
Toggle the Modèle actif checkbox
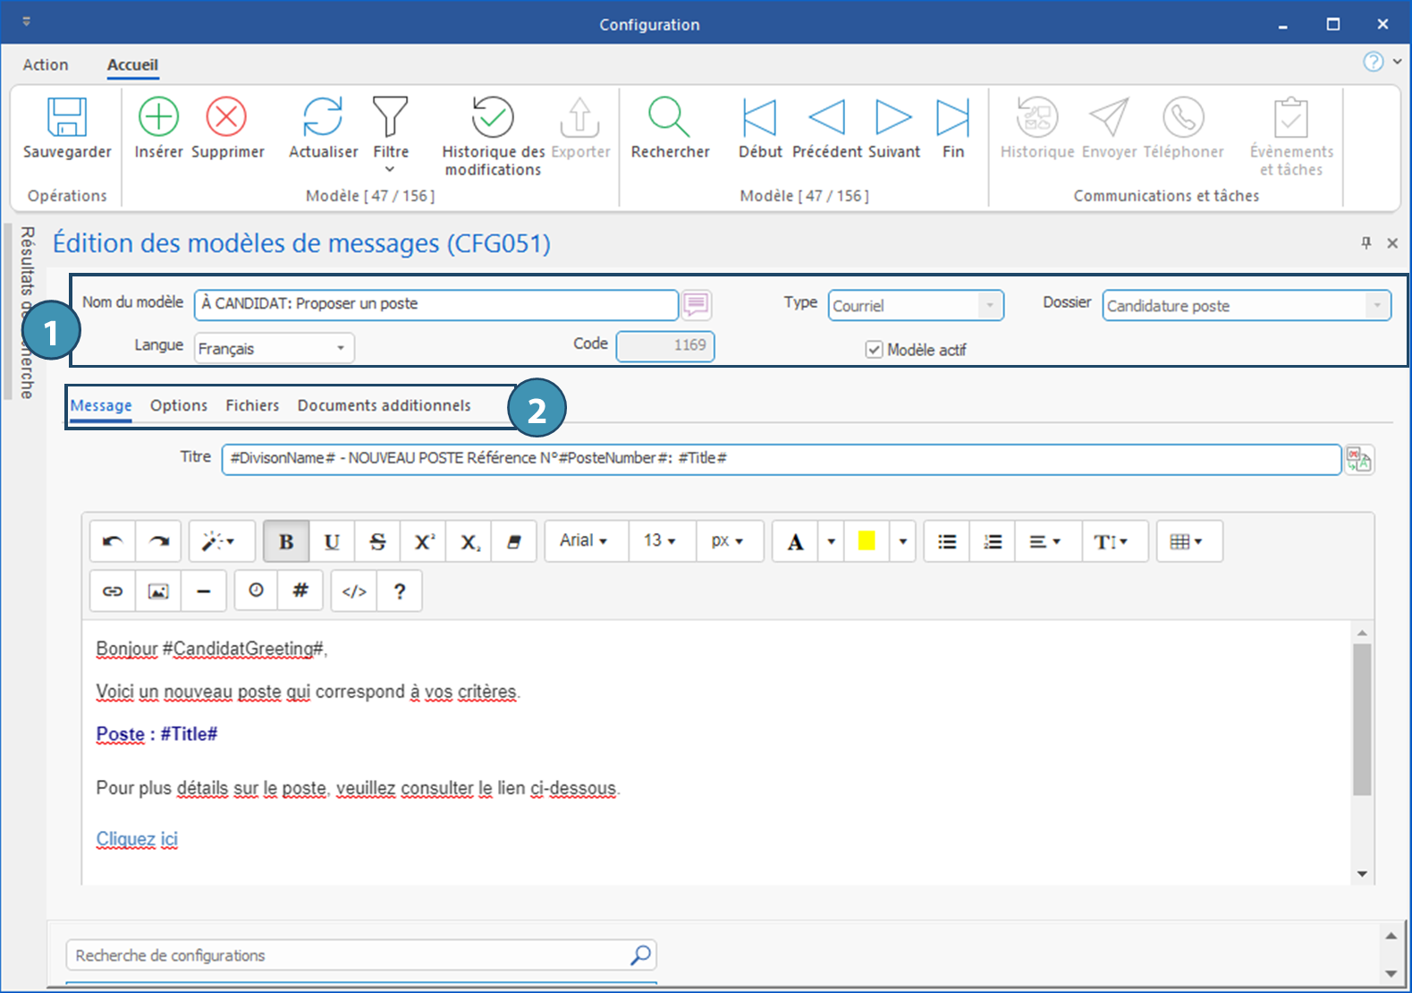[x=875, y=350]
